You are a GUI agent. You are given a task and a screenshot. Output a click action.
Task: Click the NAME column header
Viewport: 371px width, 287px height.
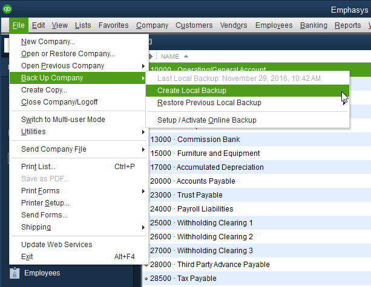[170, 57]
